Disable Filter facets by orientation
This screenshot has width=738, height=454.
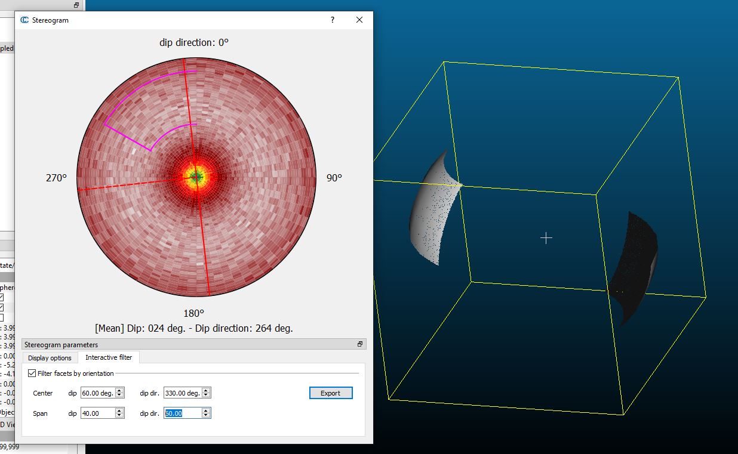coord(32,373)
